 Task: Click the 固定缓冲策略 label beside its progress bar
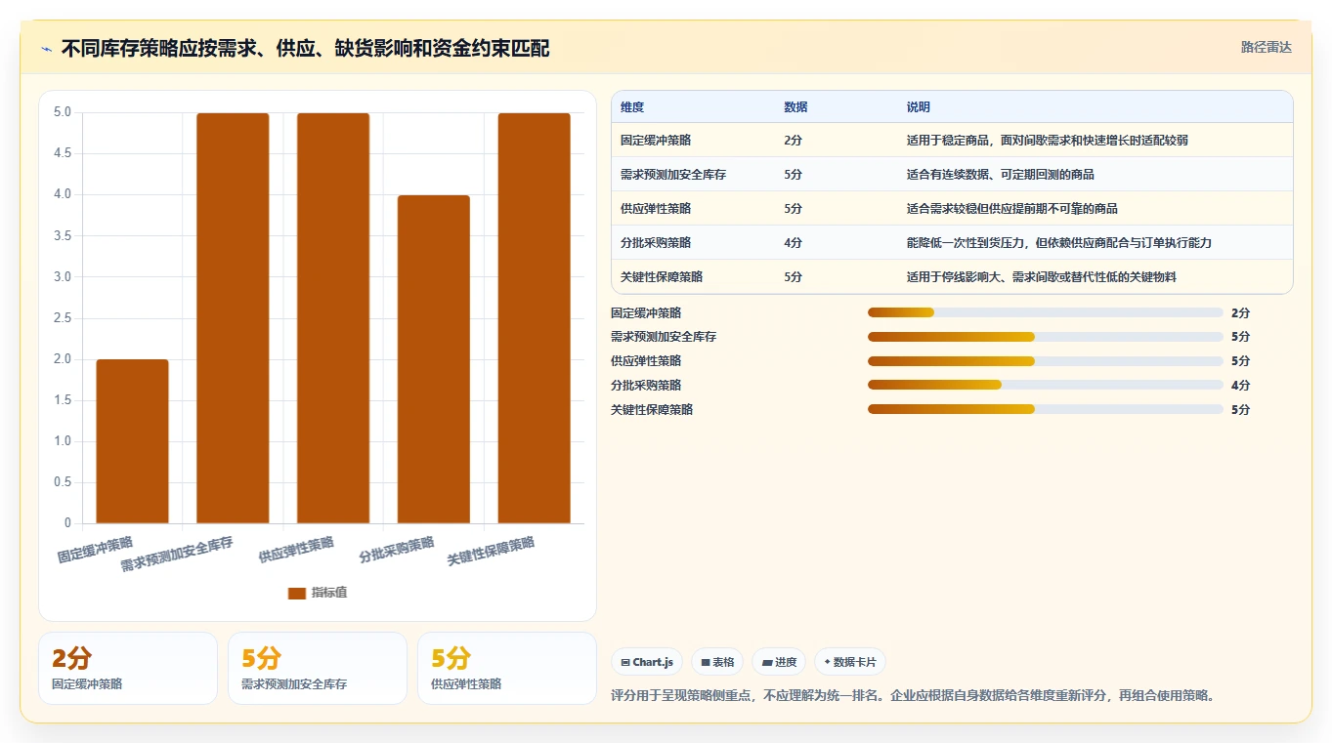646,312
